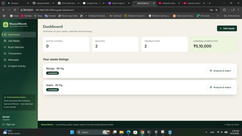242x136 pixels.
Task: Switch to the Devpost tab
Action: tap(18, 3)
